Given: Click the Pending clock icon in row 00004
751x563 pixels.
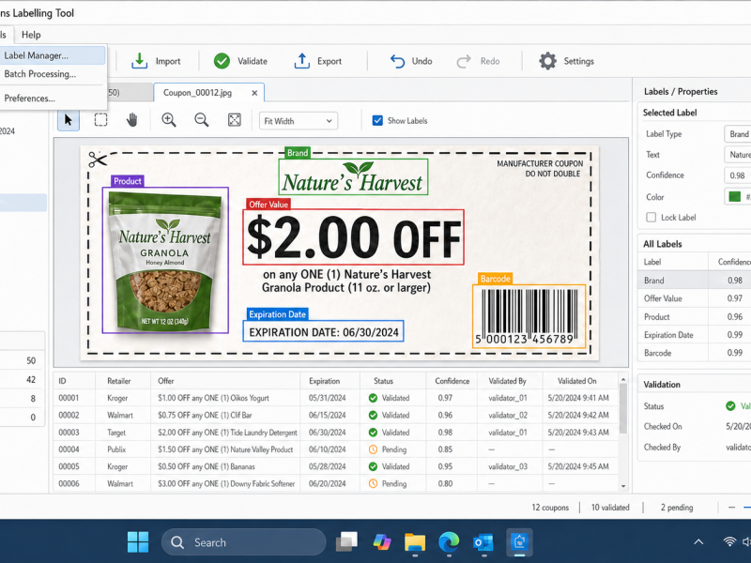Looking at the screenshot, I should click(373, 449).
